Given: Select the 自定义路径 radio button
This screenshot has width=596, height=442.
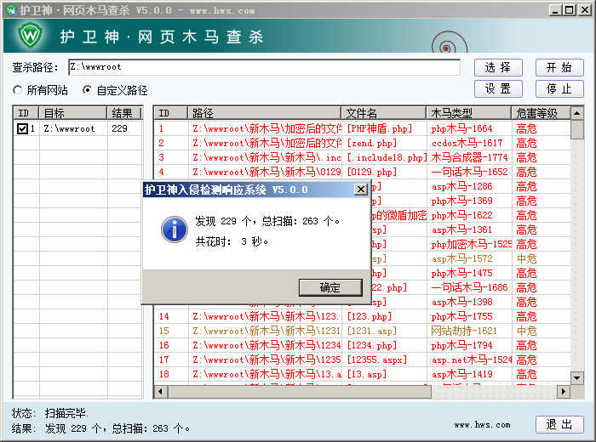Looking at the screenshot, I should click(87, 90).
